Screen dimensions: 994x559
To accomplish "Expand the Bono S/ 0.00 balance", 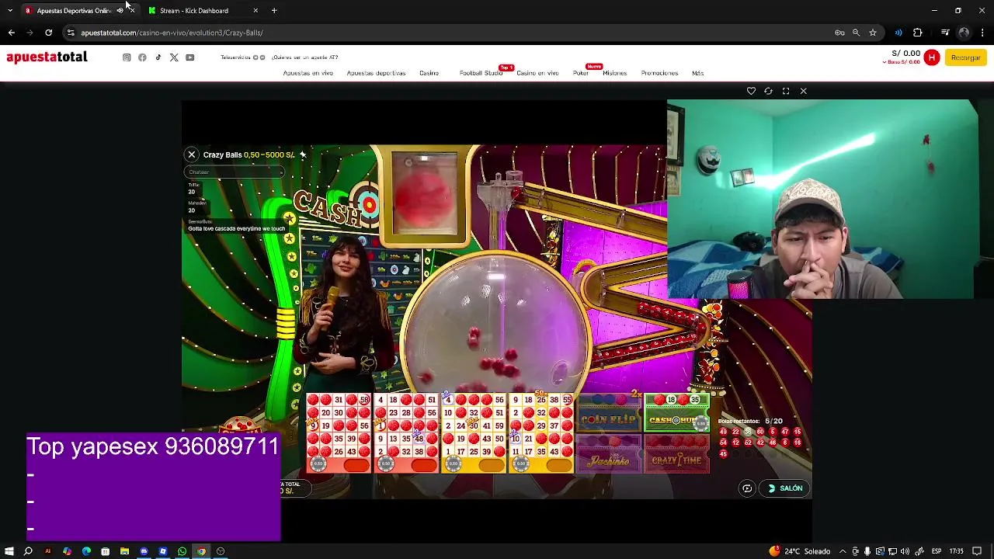I will 901,62.
